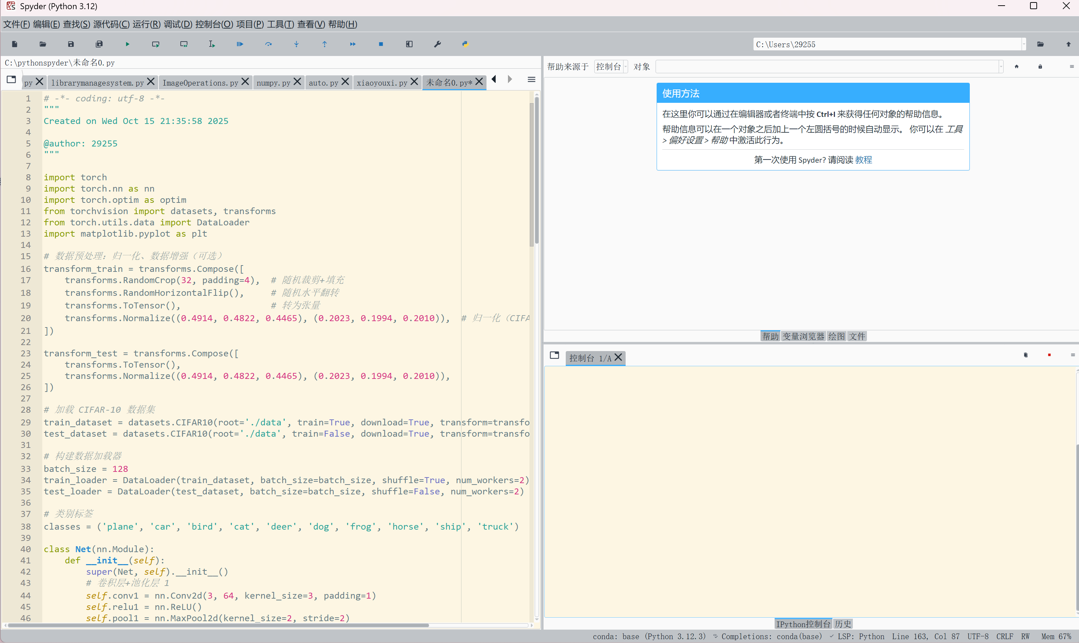Viewport: 1079px width, 643px height.
Task: Click the Save all files icon
Action: click(x=99, y=44)
